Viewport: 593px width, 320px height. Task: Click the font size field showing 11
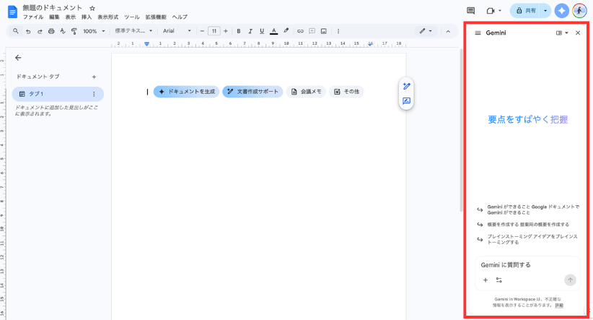point(214,32)
